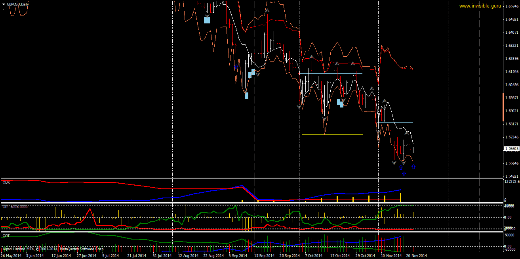
Task: Click the 15 Sep 2014 date label
Action: tap(264, 256)
